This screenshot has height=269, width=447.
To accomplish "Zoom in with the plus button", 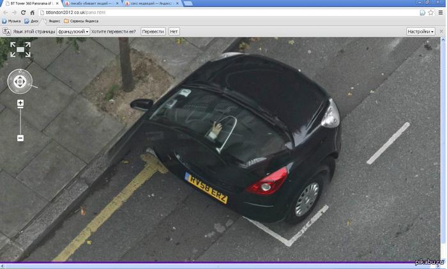I will click(x=20, y=103).
